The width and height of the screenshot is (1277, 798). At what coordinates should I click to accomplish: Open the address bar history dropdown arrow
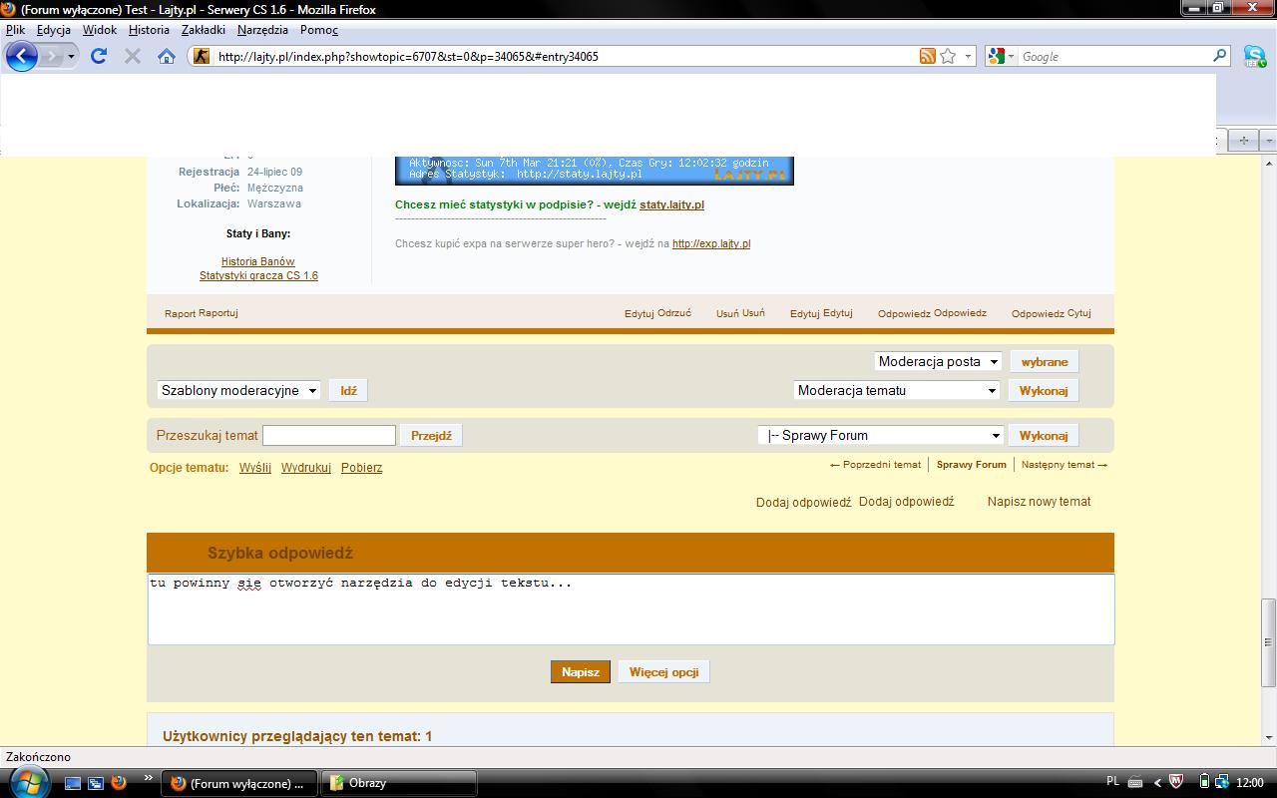click(x=968, y=57)
